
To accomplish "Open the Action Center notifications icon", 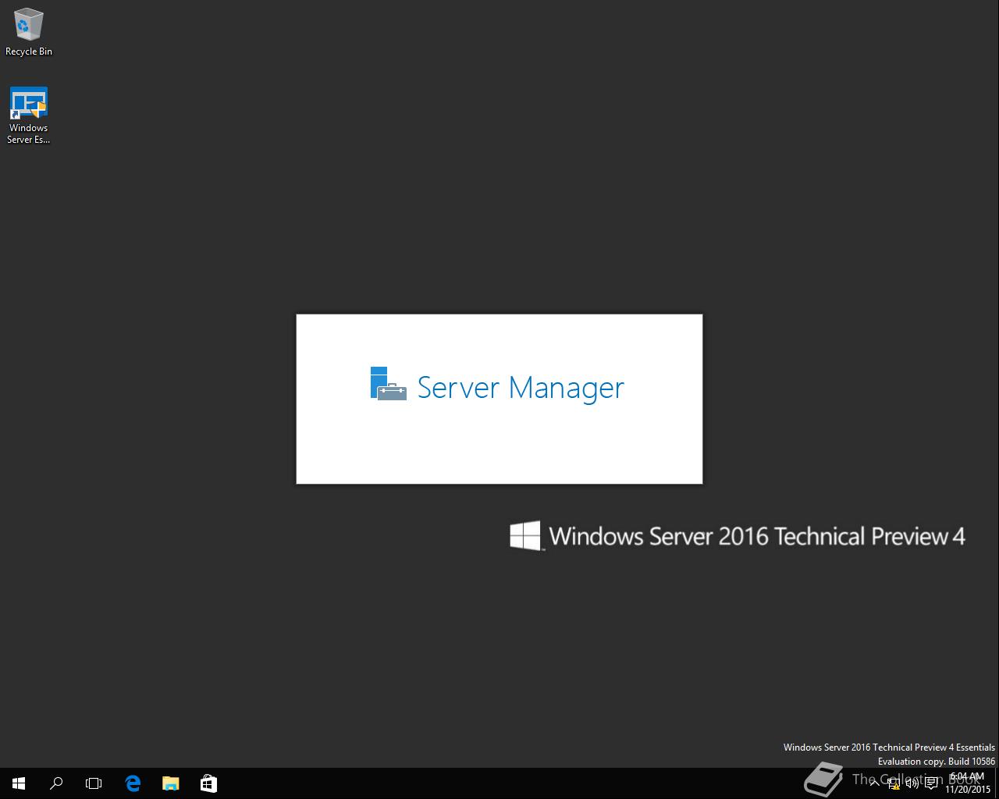I will 931,783.
